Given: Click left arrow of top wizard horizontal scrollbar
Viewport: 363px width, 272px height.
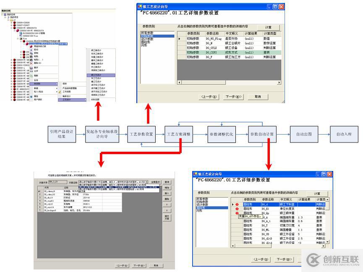Looking at the screenshot, I should (180, 82).
